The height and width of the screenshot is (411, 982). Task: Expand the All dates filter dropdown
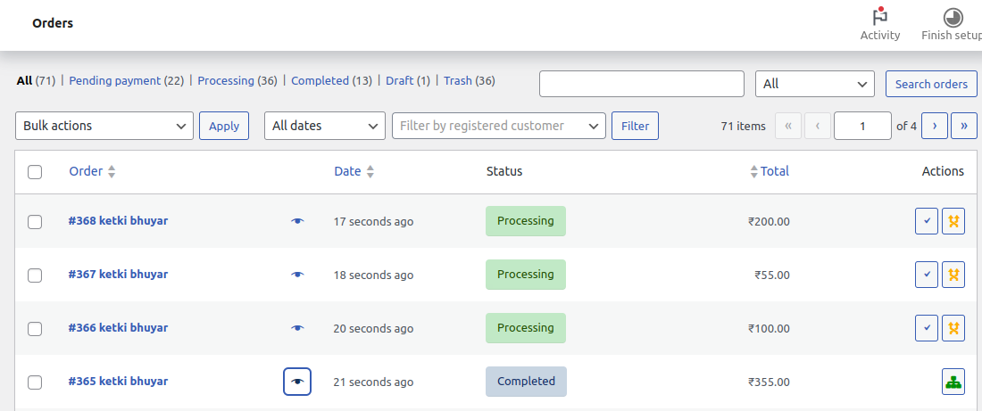(x=324, y=126)
